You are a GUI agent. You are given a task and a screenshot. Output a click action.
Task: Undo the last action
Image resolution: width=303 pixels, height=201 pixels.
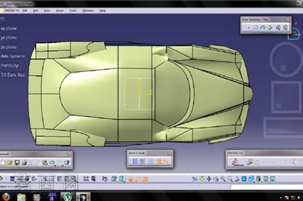tap(52, 163)
